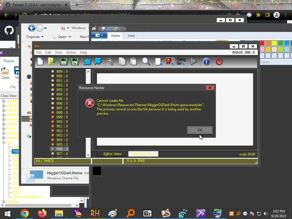Switch to the Binary View tab

tap(143, 154)
